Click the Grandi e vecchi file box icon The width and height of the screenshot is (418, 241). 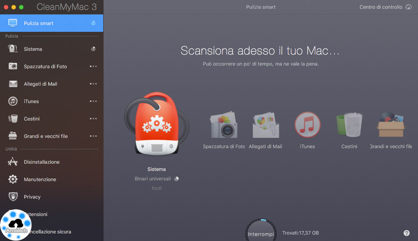click(x=391, y=125)
